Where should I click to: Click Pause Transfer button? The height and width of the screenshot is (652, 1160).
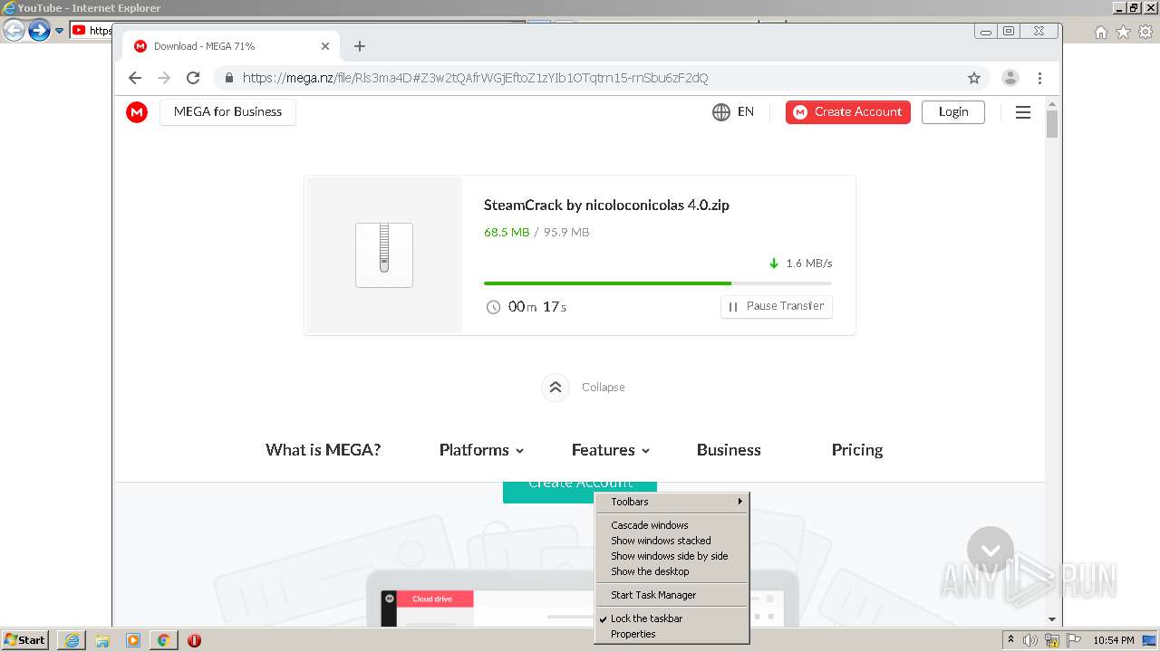(x=777, y=306)
